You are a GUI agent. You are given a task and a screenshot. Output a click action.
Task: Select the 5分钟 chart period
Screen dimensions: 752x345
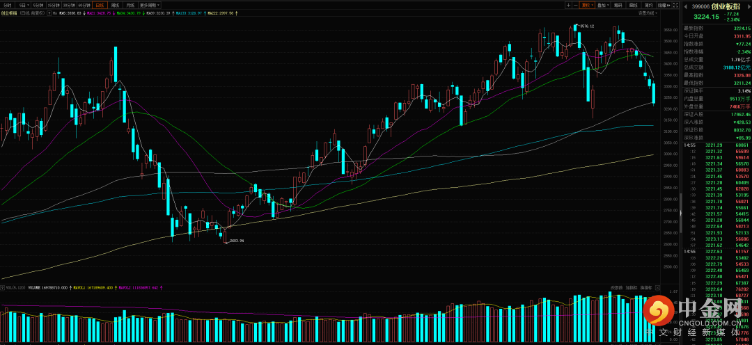pos(38,6)
